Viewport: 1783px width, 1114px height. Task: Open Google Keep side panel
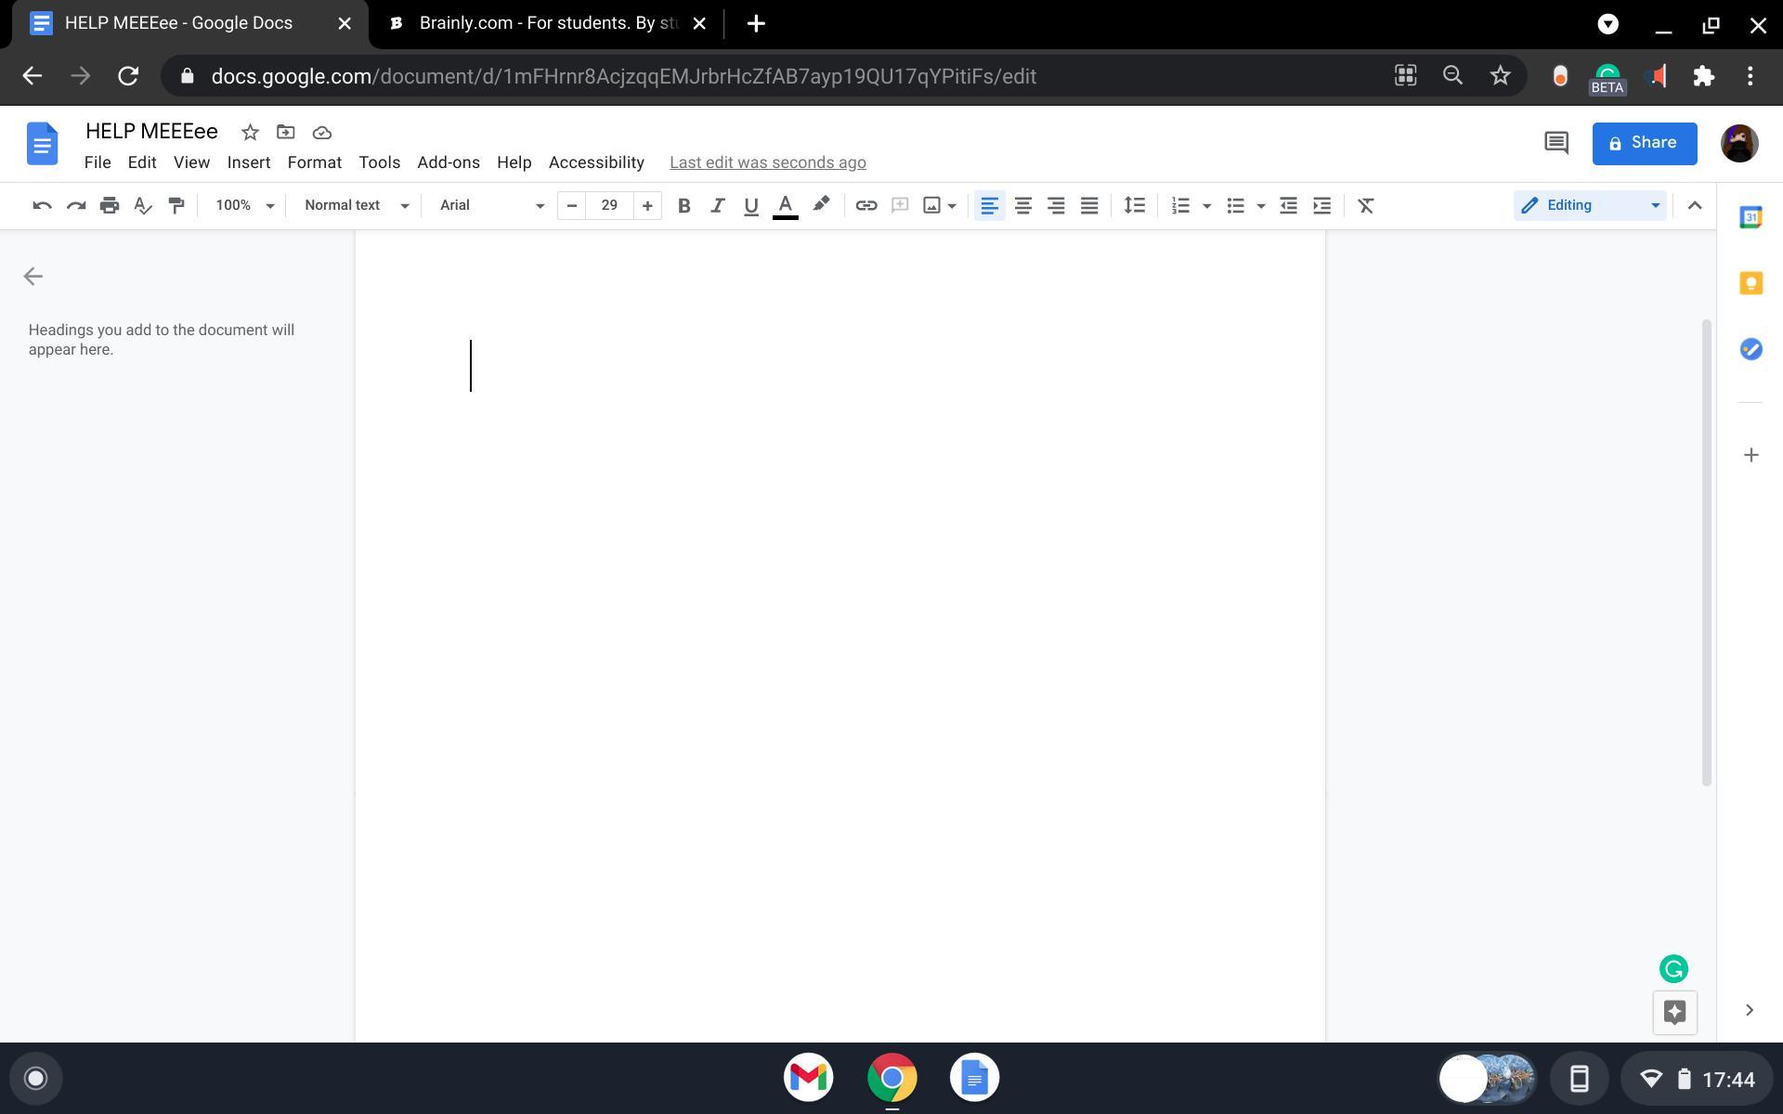pos(1750,283)
